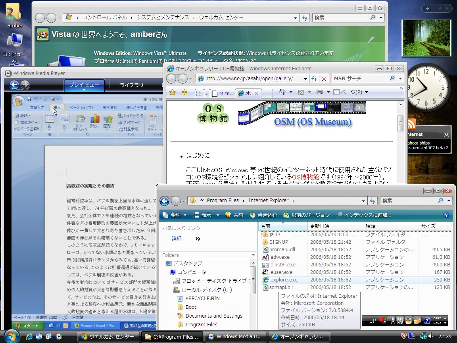Expand the IE toolbar overflow chevron

(401, 89)
